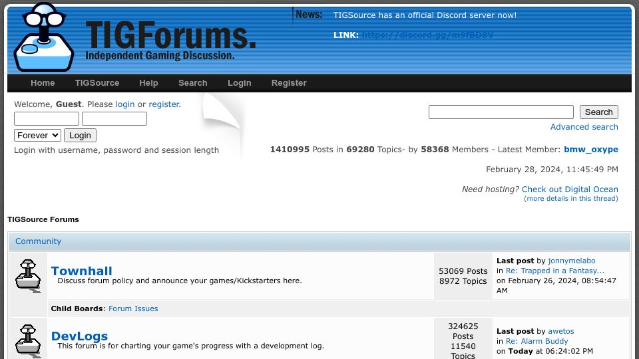639x359 pixels.
Task: Follow the login link in the welcome text
Action: click(x=125, y=104)
